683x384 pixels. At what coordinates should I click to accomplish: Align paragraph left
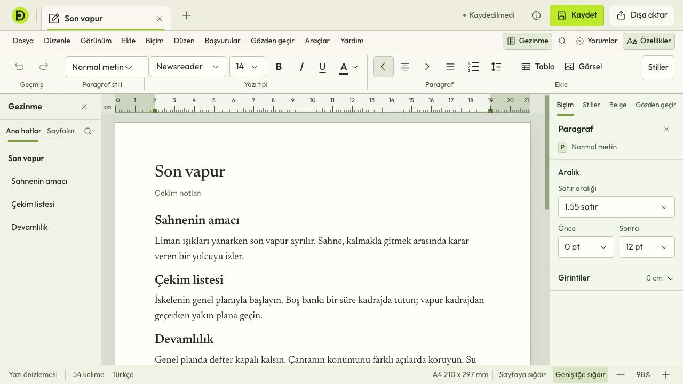point(383,67)
